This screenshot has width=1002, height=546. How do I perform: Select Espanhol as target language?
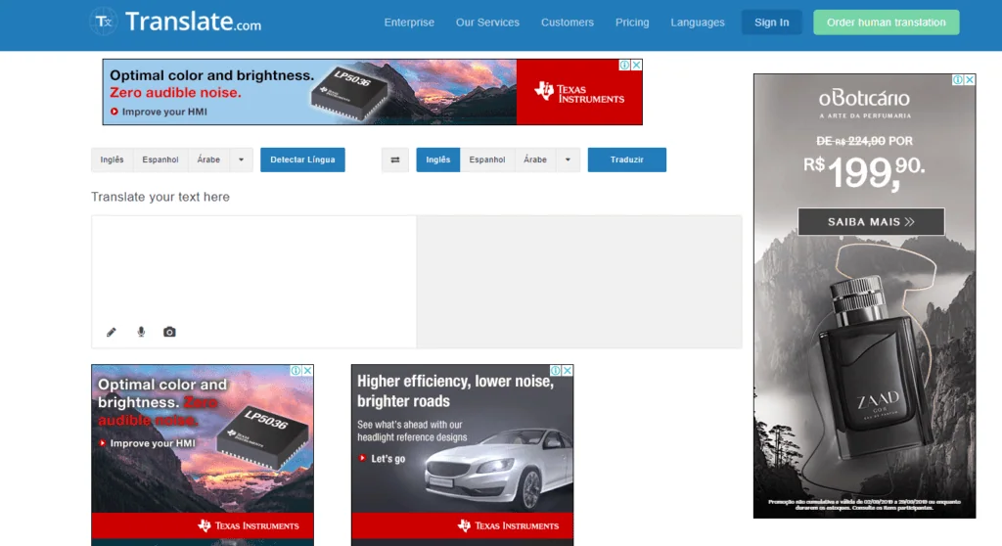coord(487,159)
